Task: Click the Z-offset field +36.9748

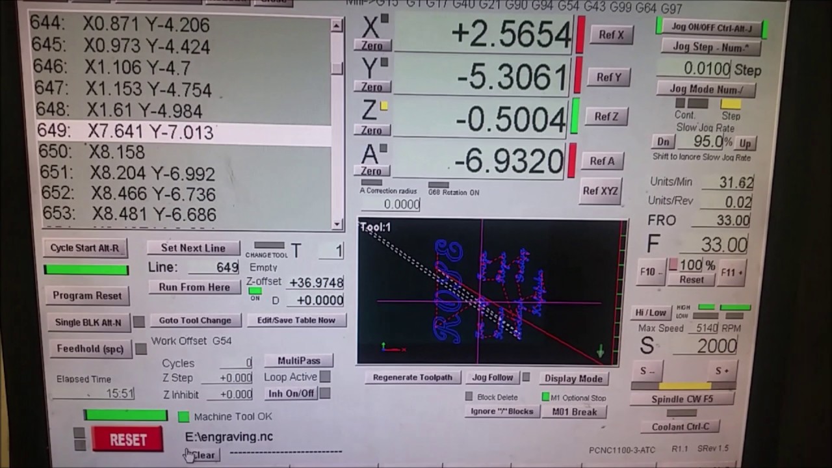Action: pos(315,283)
